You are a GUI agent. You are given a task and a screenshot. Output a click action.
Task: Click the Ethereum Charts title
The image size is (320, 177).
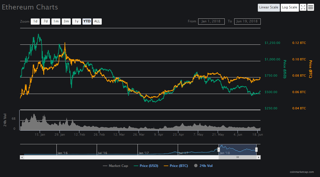point(30,7)
